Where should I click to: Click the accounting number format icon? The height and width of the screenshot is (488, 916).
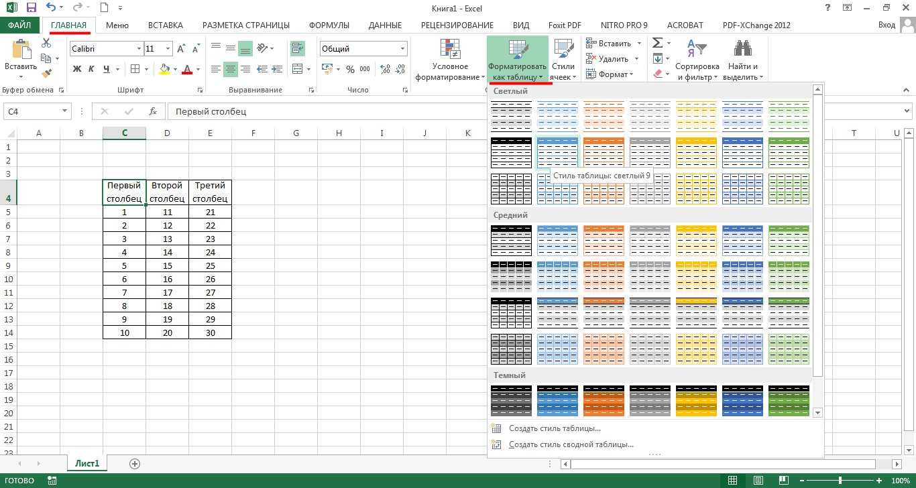[327, 68]
